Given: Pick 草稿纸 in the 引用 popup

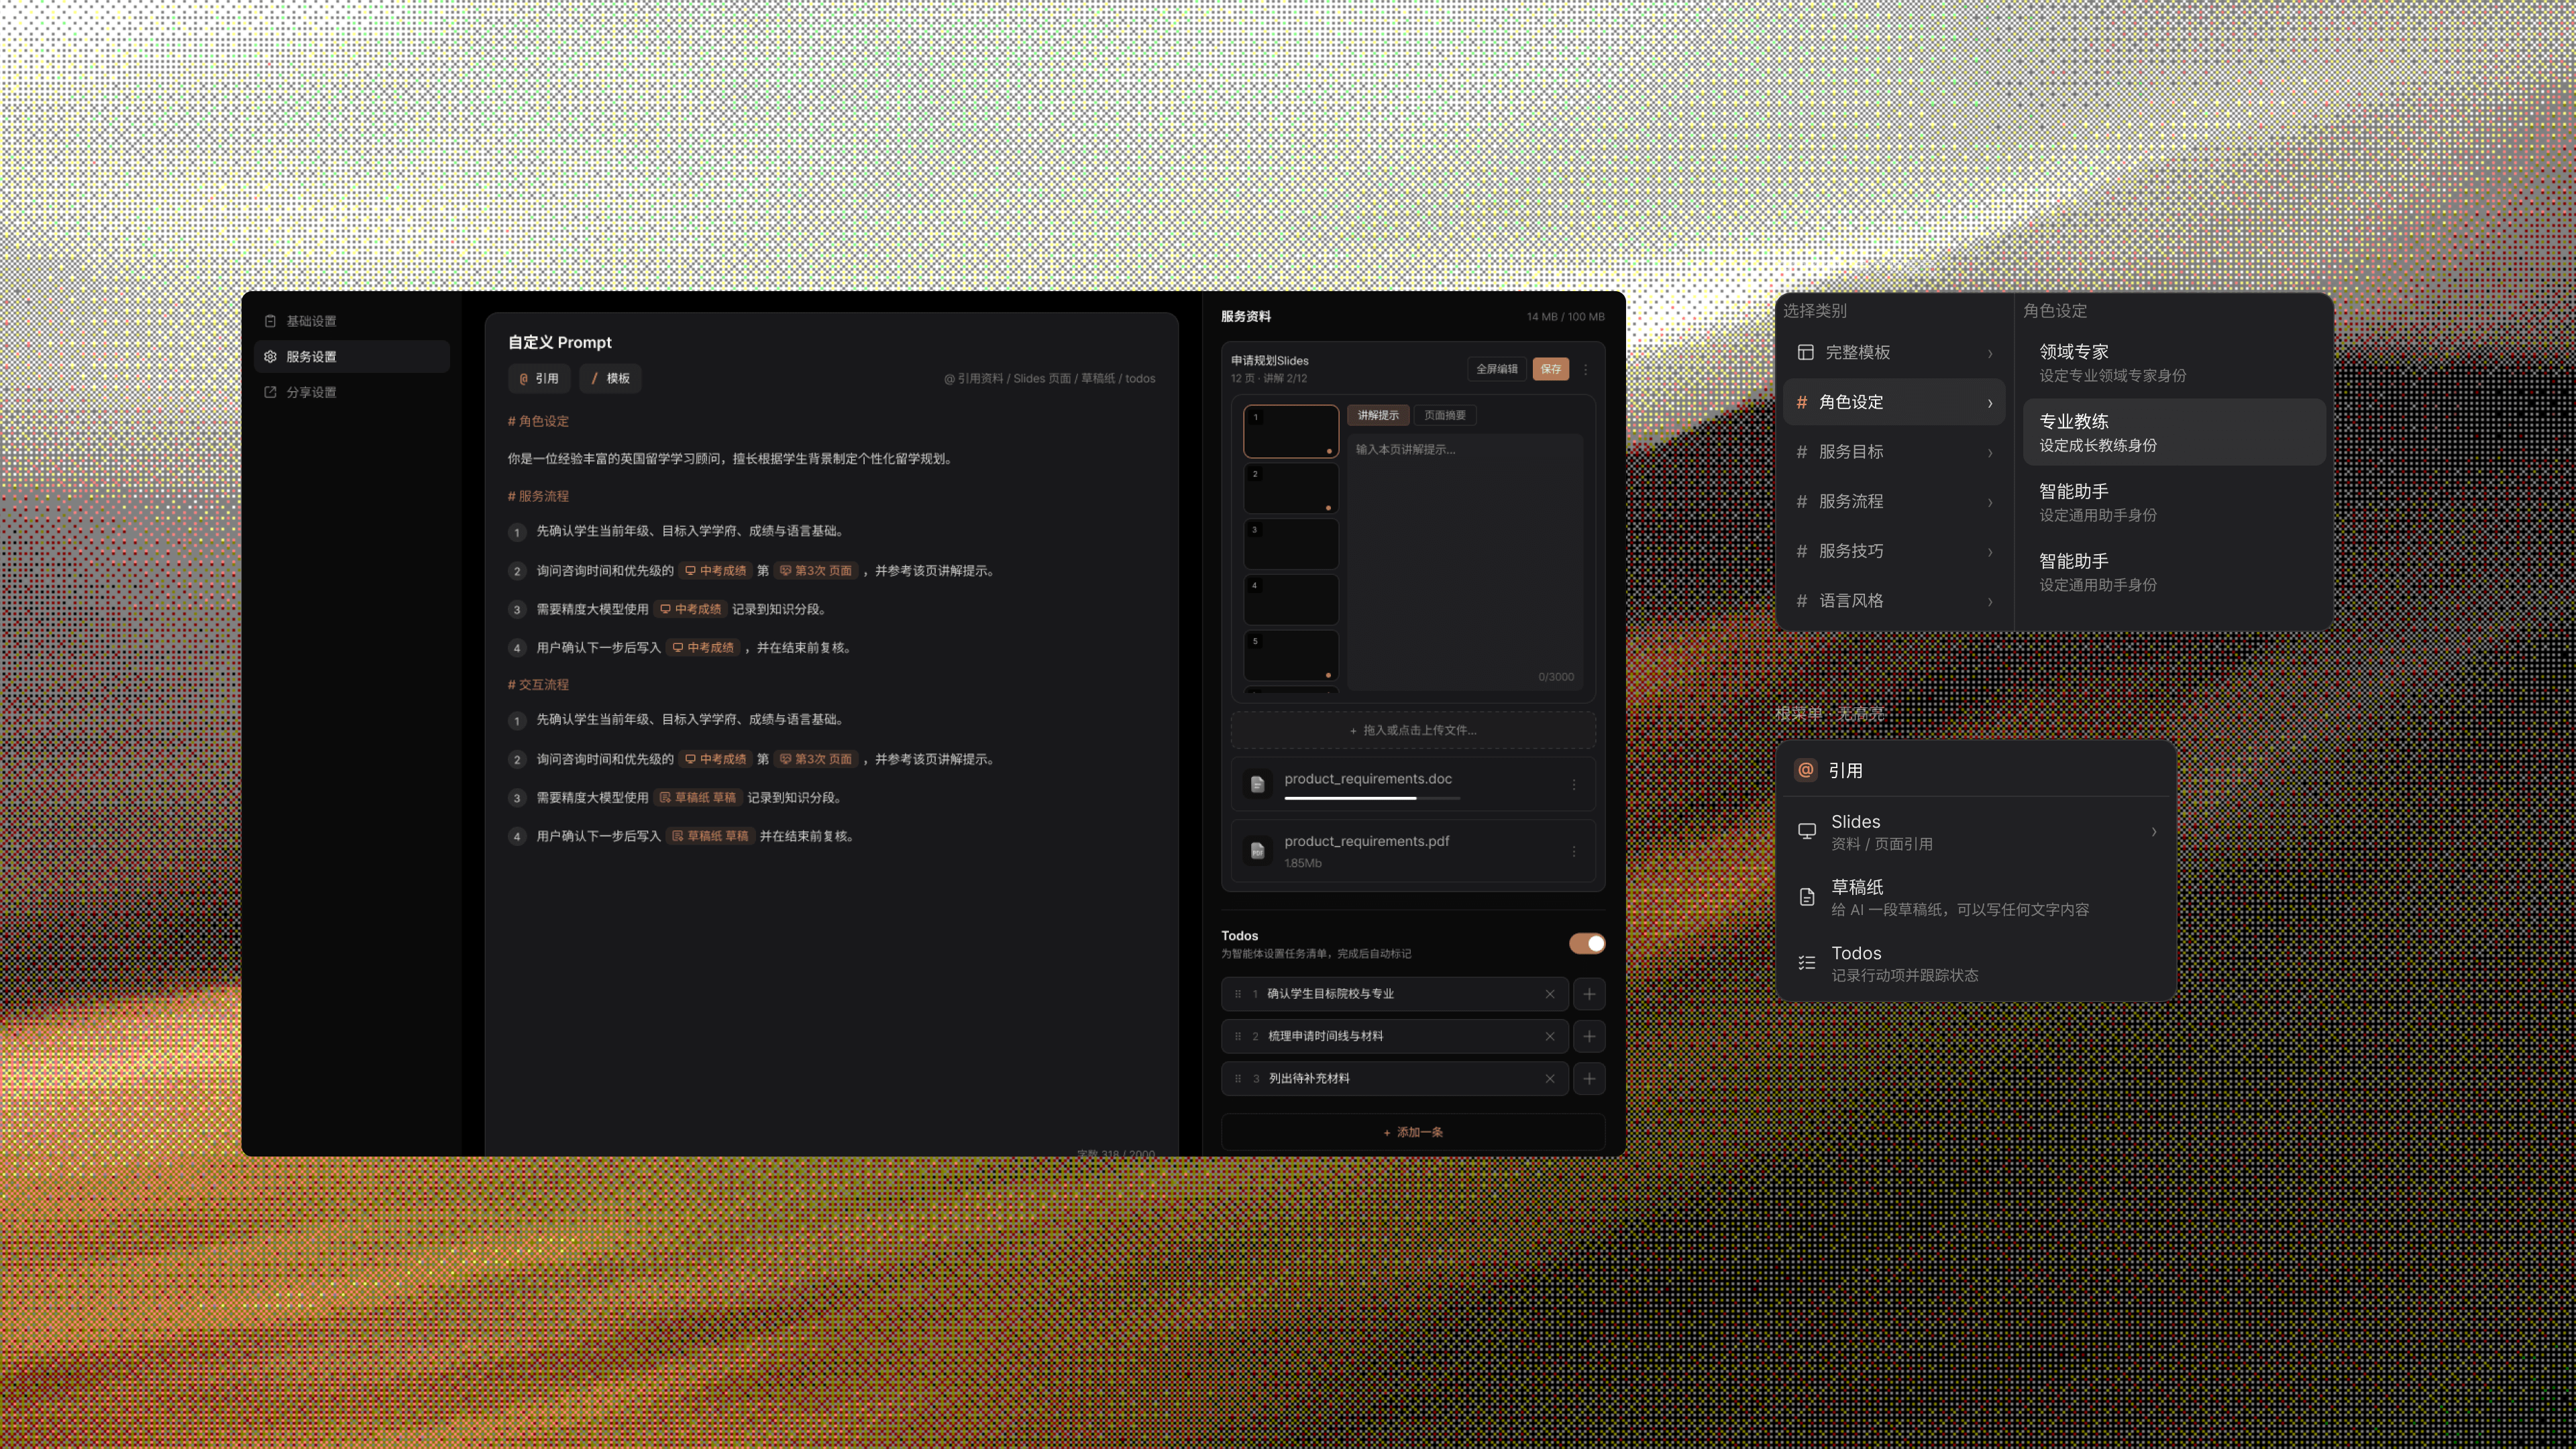Looking at the screenshot, I should (x=1976, y=897).
